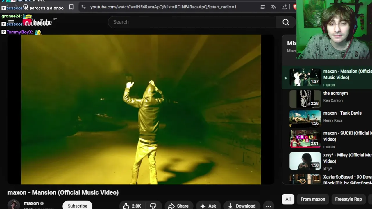Viewport: 372px width, 209px height.
Task: Click TommyBoyX chat username overlay
Action: pos(19,32)
